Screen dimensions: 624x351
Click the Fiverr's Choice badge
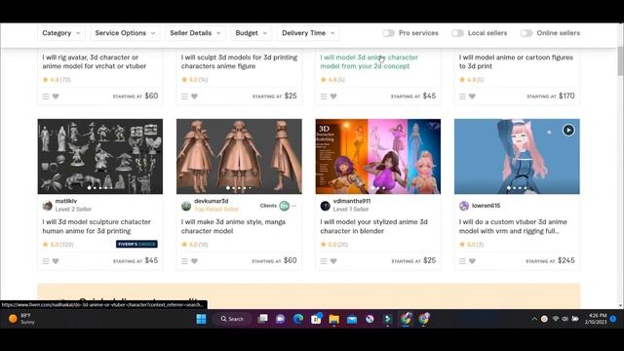click(136, 244)
